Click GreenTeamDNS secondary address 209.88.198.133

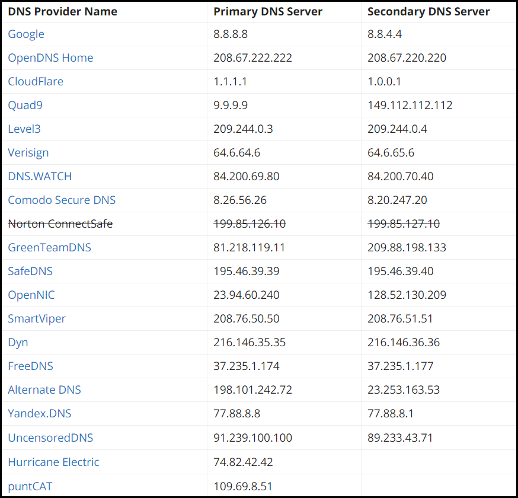coord(407,247)
